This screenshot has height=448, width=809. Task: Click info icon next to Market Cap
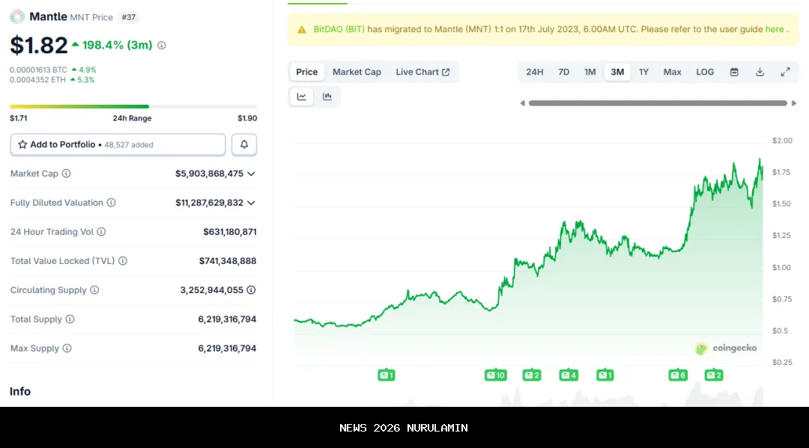coord(66,174)
